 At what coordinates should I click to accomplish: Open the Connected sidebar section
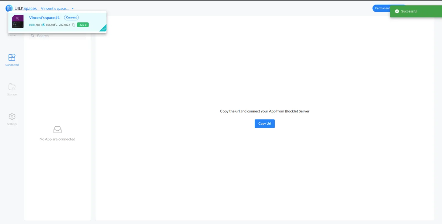(12, 60)
